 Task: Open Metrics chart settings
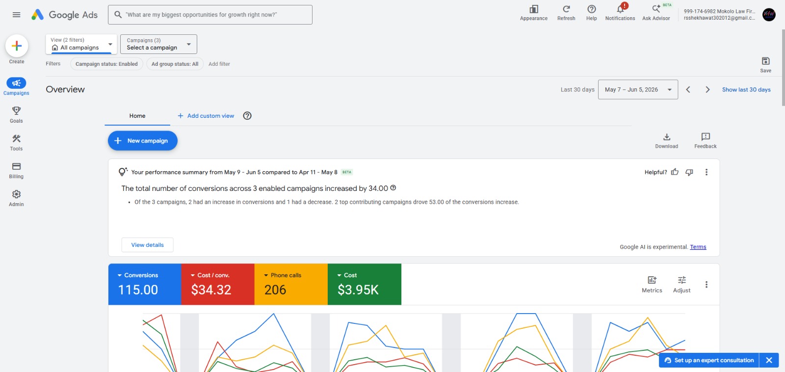tap(652, 284)
